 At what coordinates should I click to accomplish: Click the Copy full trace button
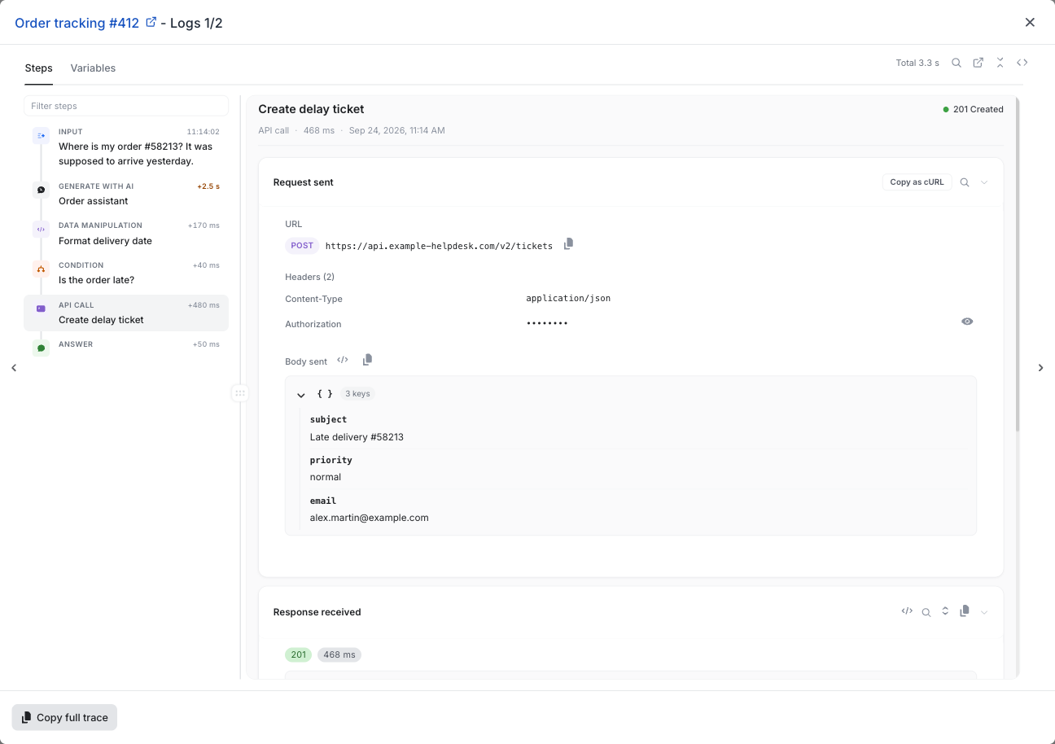coord(64,717)
